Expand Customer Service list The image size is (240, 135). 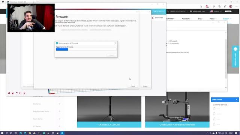point(221,105)
